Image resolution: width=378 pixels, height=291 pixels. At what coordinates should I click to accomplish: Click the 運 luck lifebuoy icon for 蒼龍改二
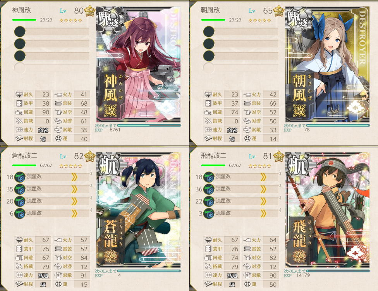pos(58,284)
